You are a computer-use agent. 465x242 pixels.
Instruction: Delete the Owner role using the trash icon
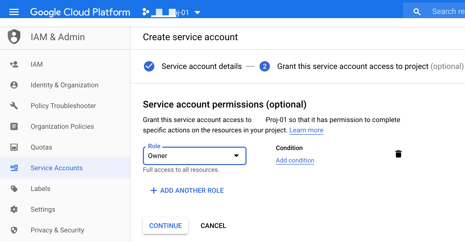[x=398, y=154]
